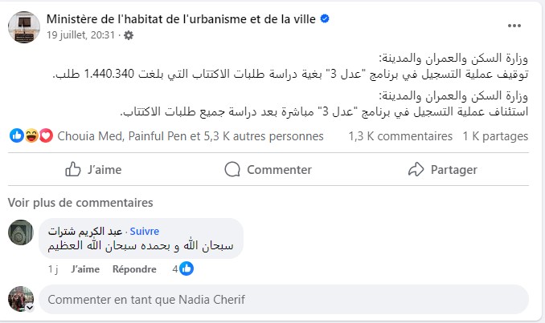This screenshot has height=323, width=545.
Task: Share the post via Partager
Action: [x=443, y=169]
